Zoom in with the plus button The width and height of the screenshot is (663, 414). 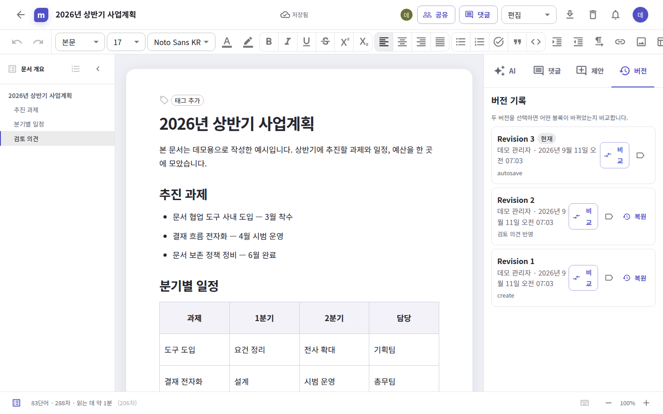point(646,403)
